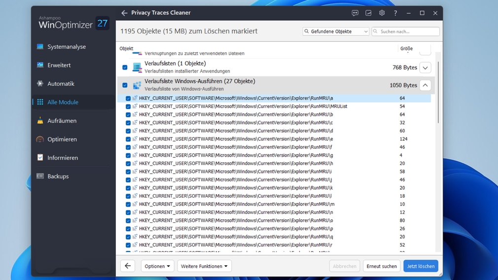498x280 pixels.
Task: Click the Objekt column header
Action: point(126,49)
